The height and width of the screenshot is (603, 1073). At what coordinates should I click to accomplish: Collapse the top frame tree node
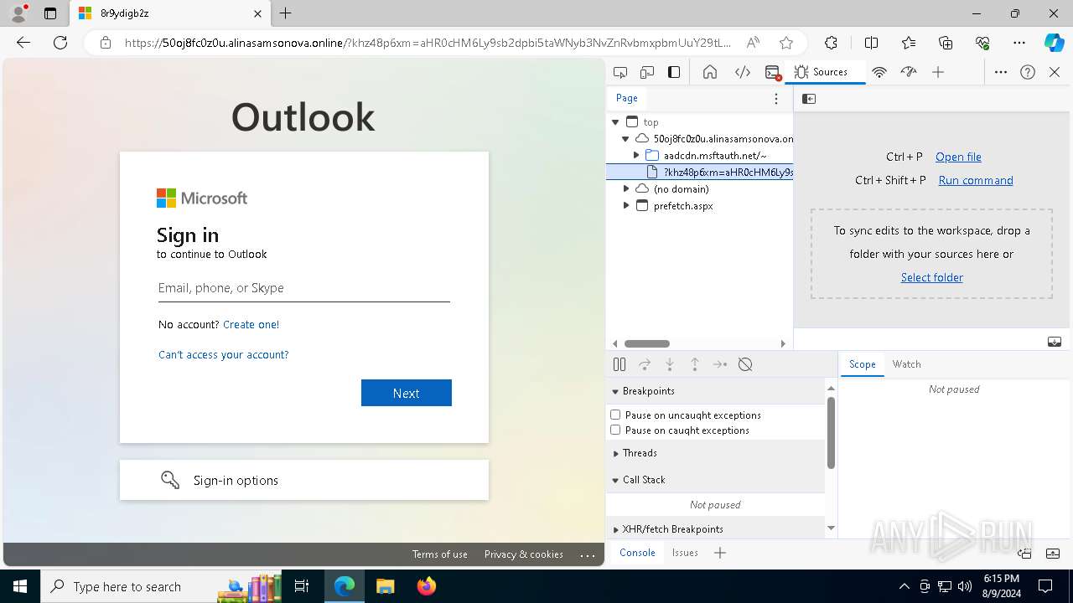coord(616,122)
